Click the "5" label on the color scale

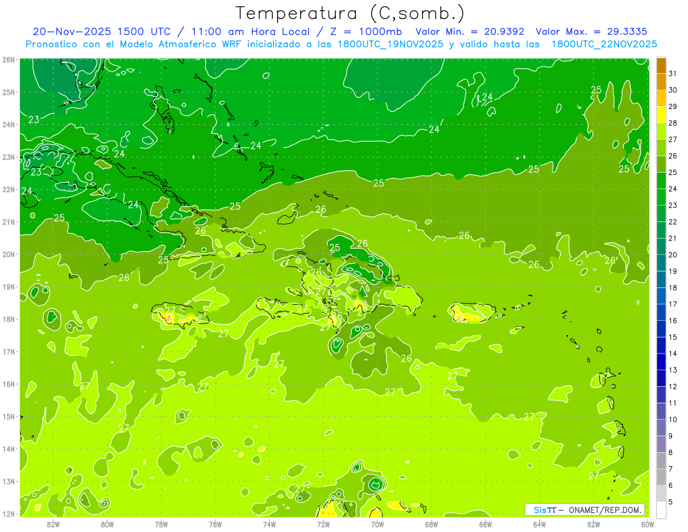click(x=671, y=501)
